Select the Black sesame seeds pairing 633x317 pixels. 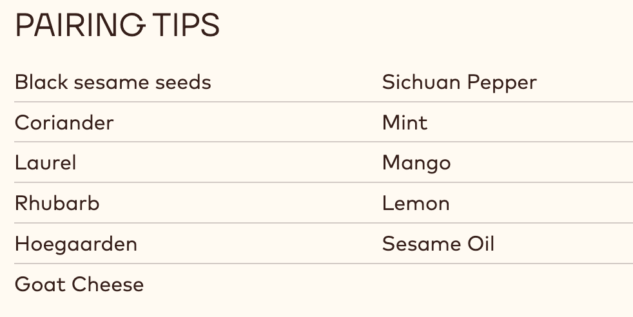click(x=113, y=82)
